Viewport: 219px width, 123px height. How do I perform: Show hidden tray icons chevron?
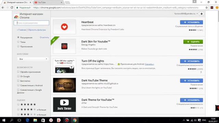tap(184, 120)
